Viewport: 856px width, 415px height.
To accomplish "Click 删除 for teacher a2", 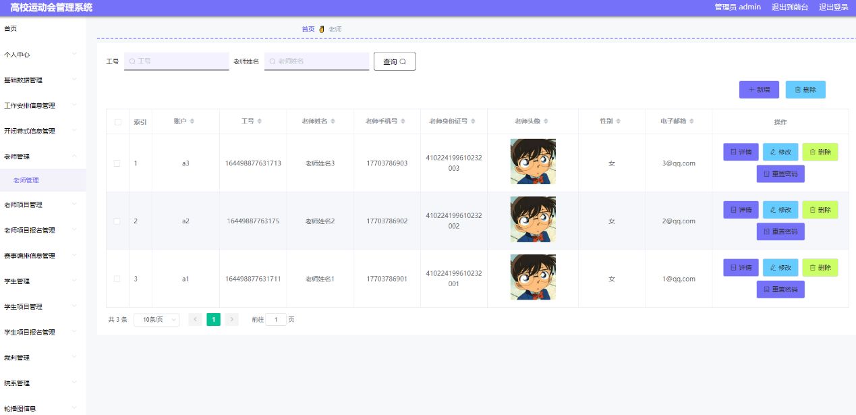I will [x=820, y=210].
